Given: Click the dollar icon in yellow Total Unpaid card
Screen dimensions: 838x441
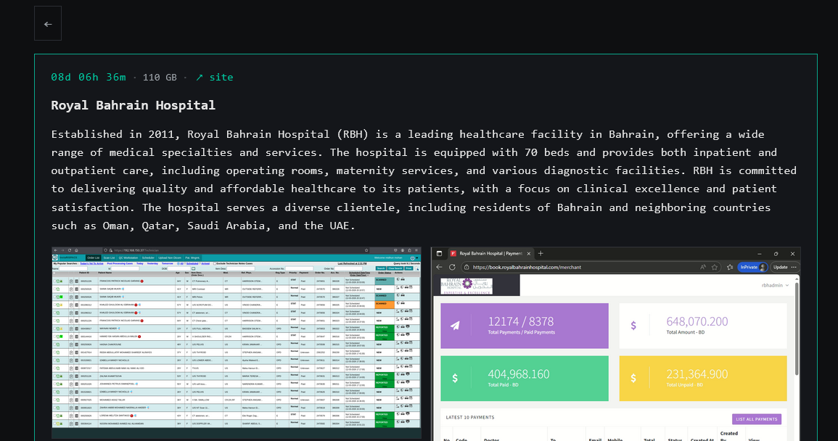Looking at the screenshot, I should coord(633,378).
